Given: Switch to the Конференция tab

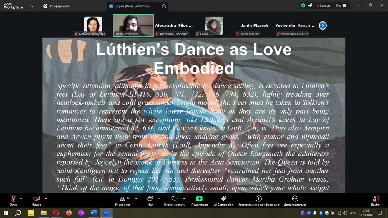Looking at the screenshot, I should 57,6.
